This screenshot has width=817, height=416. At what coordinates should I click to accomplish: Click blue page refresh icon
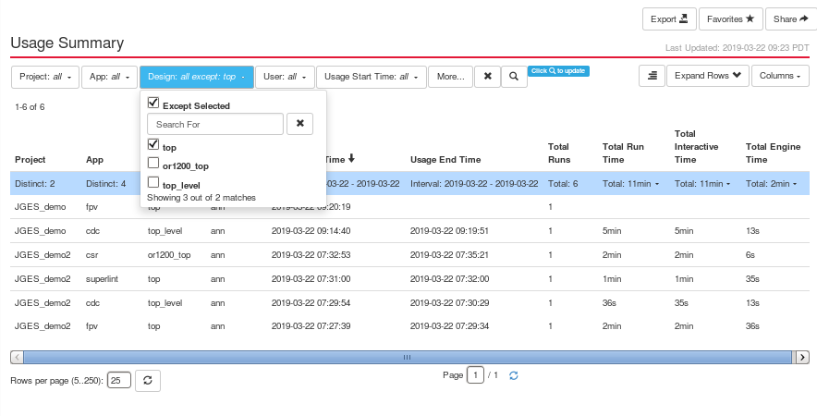click(x=514, y=375)
